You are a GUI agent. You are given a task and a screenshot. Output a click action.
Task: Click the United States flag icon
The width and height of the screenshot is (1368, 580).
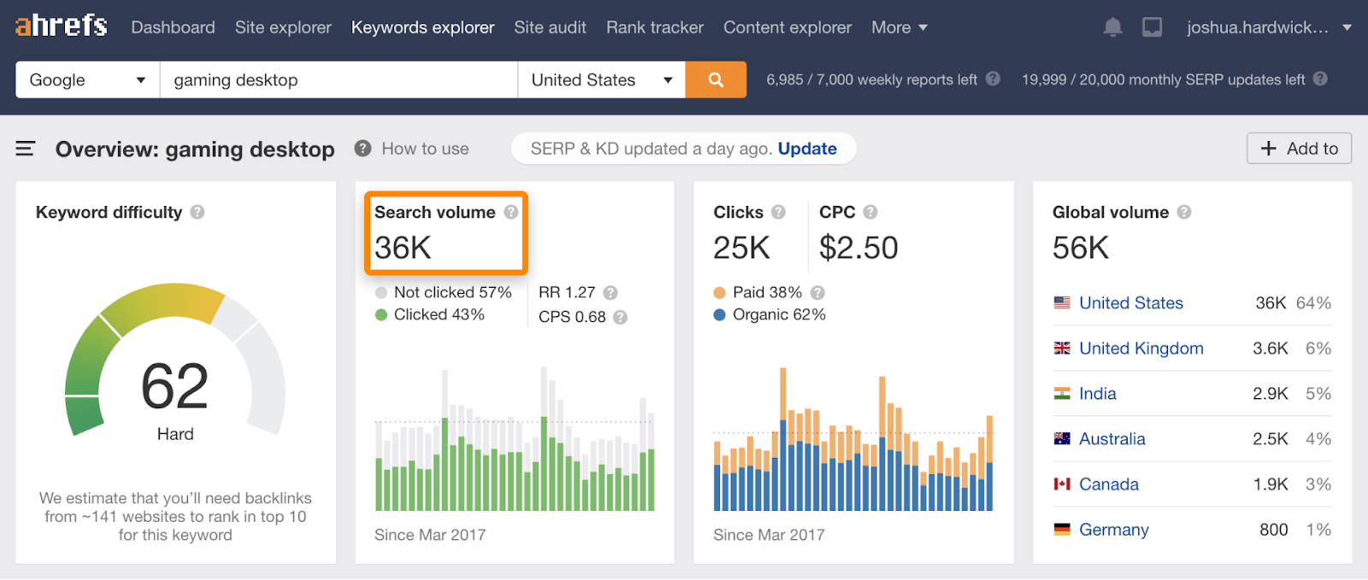pyautogui.click(x=1062, y=302)
